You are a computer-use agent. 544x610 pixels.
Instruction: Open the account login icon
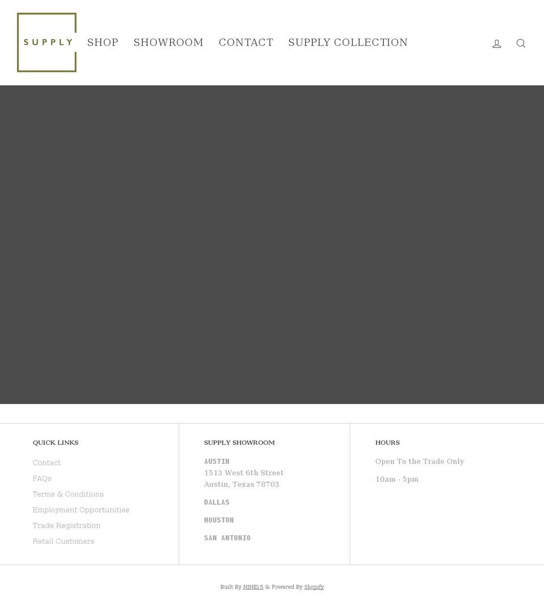[x=496, y=44]
